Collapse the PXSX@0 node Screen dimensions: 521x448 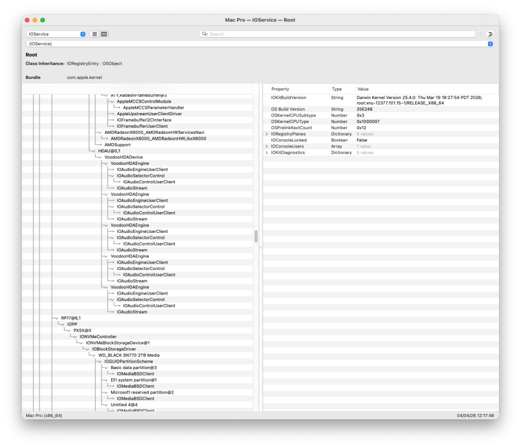pyautogui.click(x=69, y=331)
